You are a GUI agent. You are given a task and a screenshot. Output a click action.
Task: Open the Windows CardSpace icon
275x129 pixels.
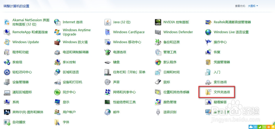point(108,32)
